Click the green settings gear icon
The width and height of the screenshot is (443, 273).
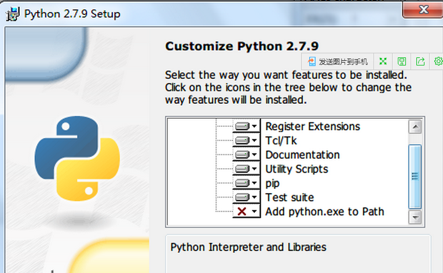pyautogui.click(x=438, y=61)
